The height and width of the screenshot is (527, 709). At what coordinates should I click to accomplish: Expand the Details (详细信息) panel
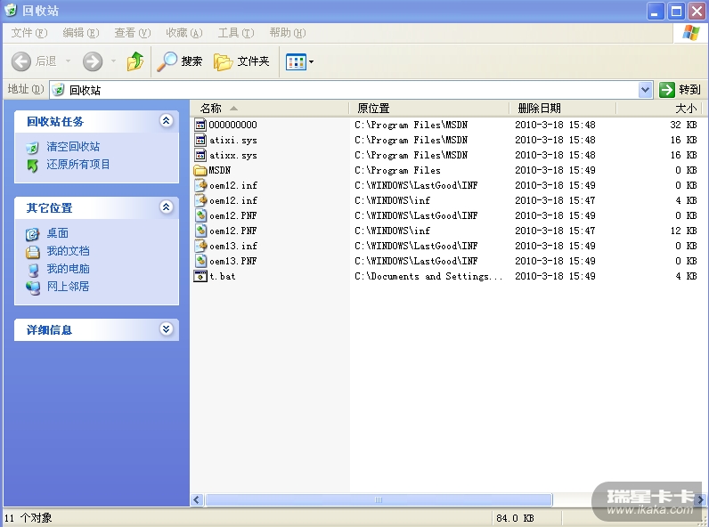[x=166, y=329]
